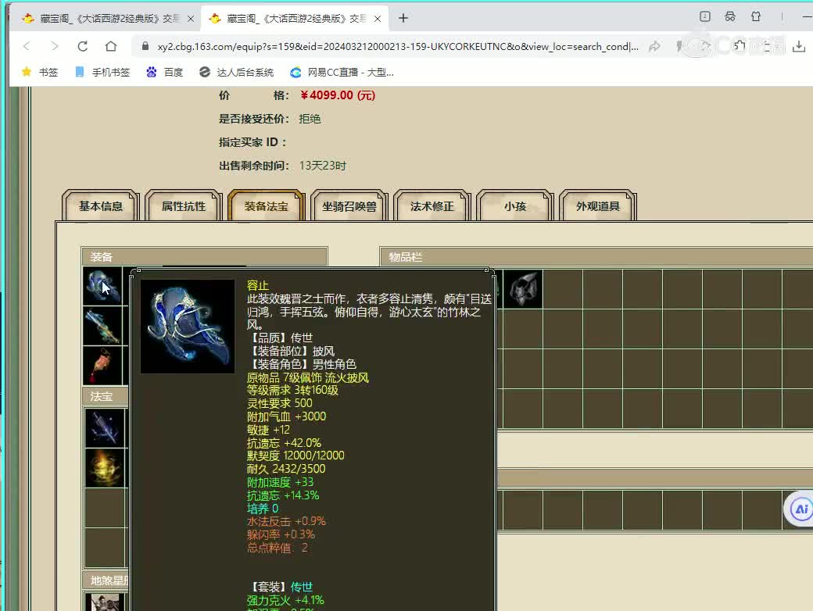Click the address bar URL field
Screen dimensions: 813x611
click(x=398, y=46)
